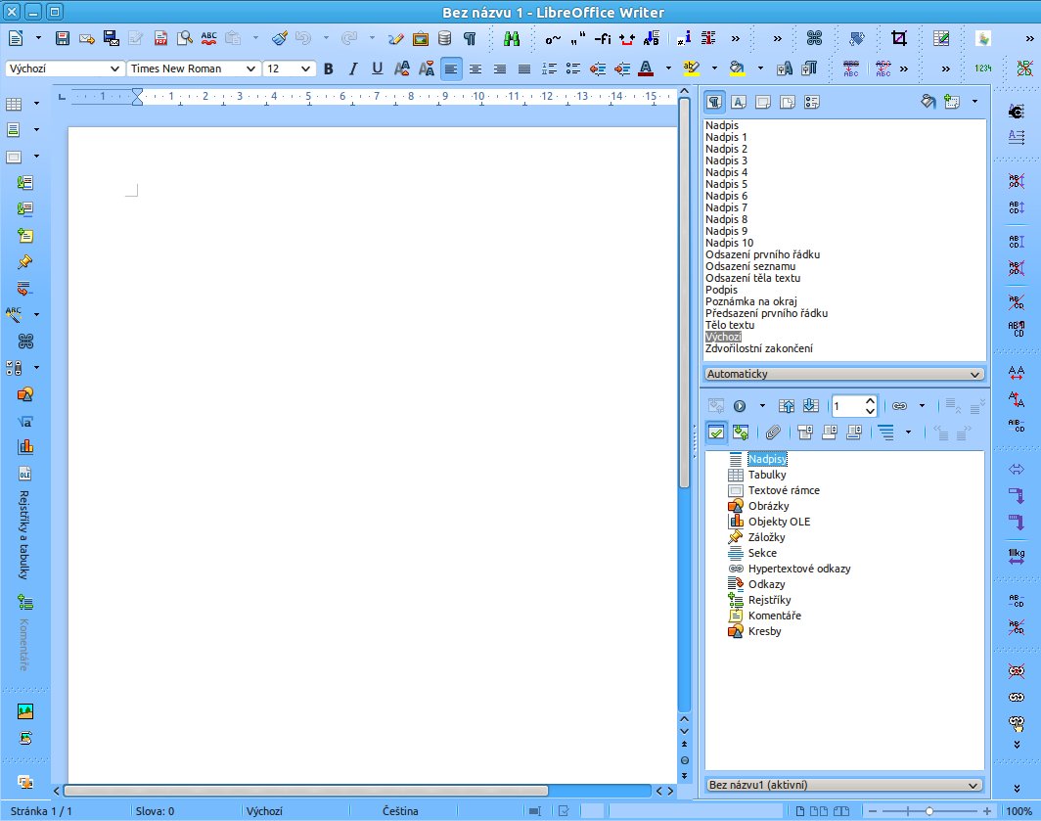Switch to List Styles tab
Viewport: 1041px width, 821px height.
pos(811,102)
